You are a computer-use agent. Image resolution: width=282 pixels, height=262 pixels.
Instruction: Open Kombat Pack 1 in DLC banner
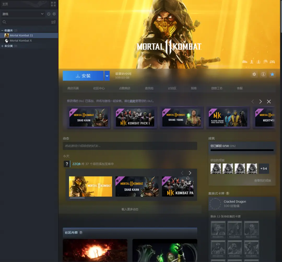point(135,118)
